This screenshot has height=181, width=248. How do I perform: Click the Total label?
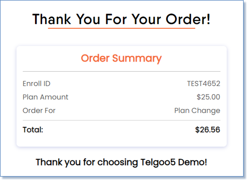33,130
